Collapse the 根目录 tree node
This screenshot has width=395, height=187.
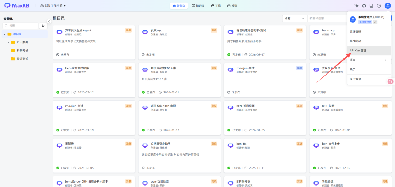pos(4,34)
